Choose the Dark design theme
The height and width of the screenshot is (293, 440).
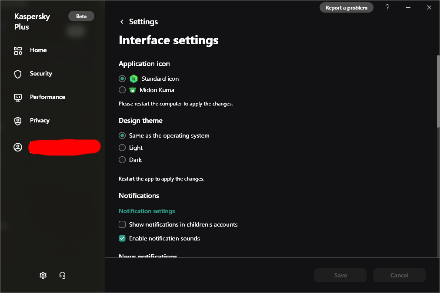(x=122, y=160)
